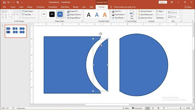Start presentation from beginning icon
The width and height of the screenshot is (195, 110).
(x=18, y=2)
